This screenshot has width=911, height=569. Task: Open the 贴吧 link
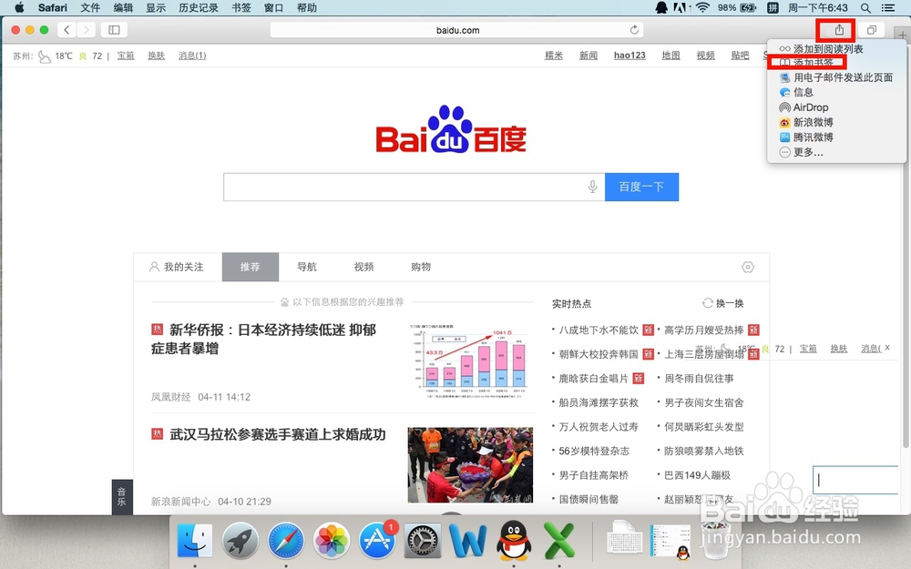point(740,56)
